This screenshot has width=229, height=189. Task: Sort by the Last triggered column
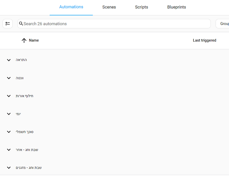point(205,40)
